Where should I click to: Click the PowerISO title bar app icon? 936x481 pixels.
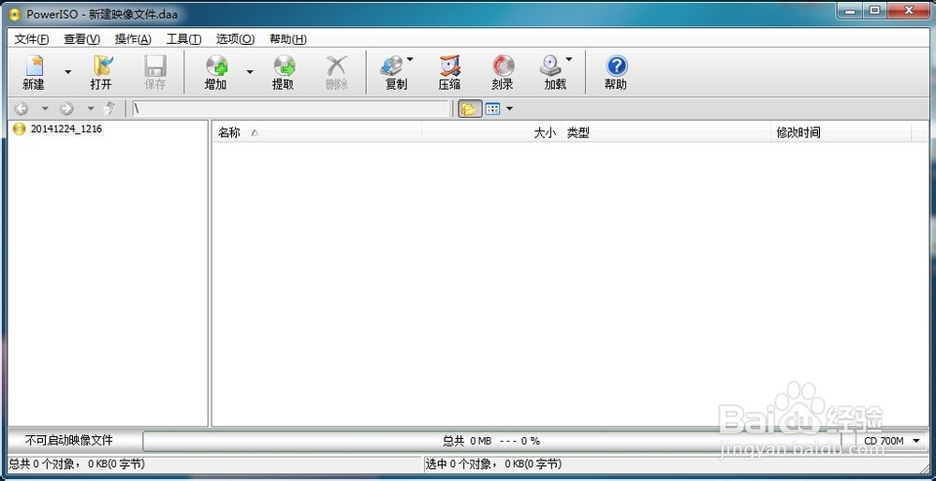tap(14, 14)
